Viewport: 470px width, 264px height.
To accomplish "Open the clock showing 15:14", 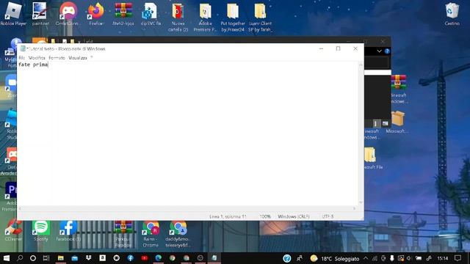I will pos(442,258).
